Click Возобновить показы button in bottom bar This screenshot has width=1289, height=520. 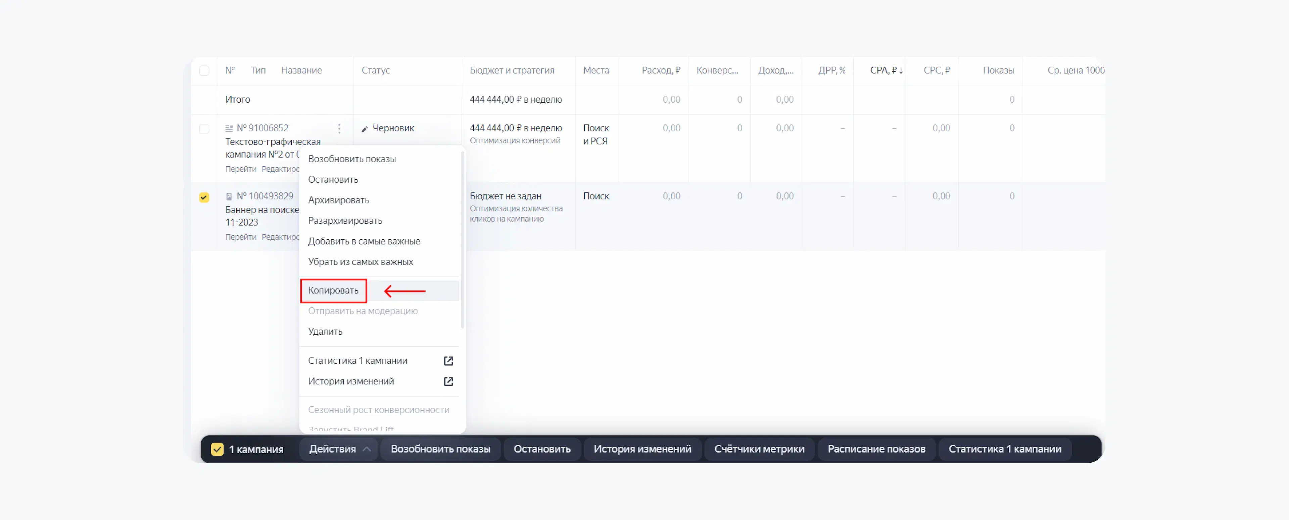click(x=440, y=450)
